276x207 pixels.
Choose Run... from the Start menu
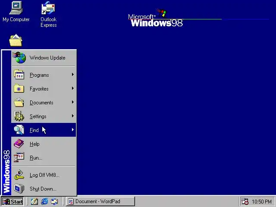pos(44,157)
